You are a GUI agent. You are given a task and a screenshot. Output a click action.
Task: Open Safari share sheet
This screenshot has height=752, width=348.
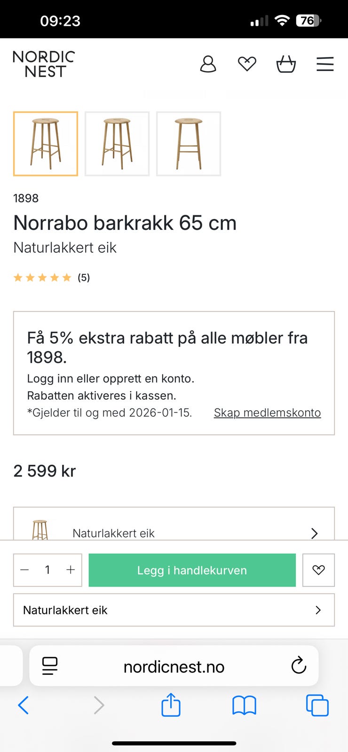pos(171,705)
